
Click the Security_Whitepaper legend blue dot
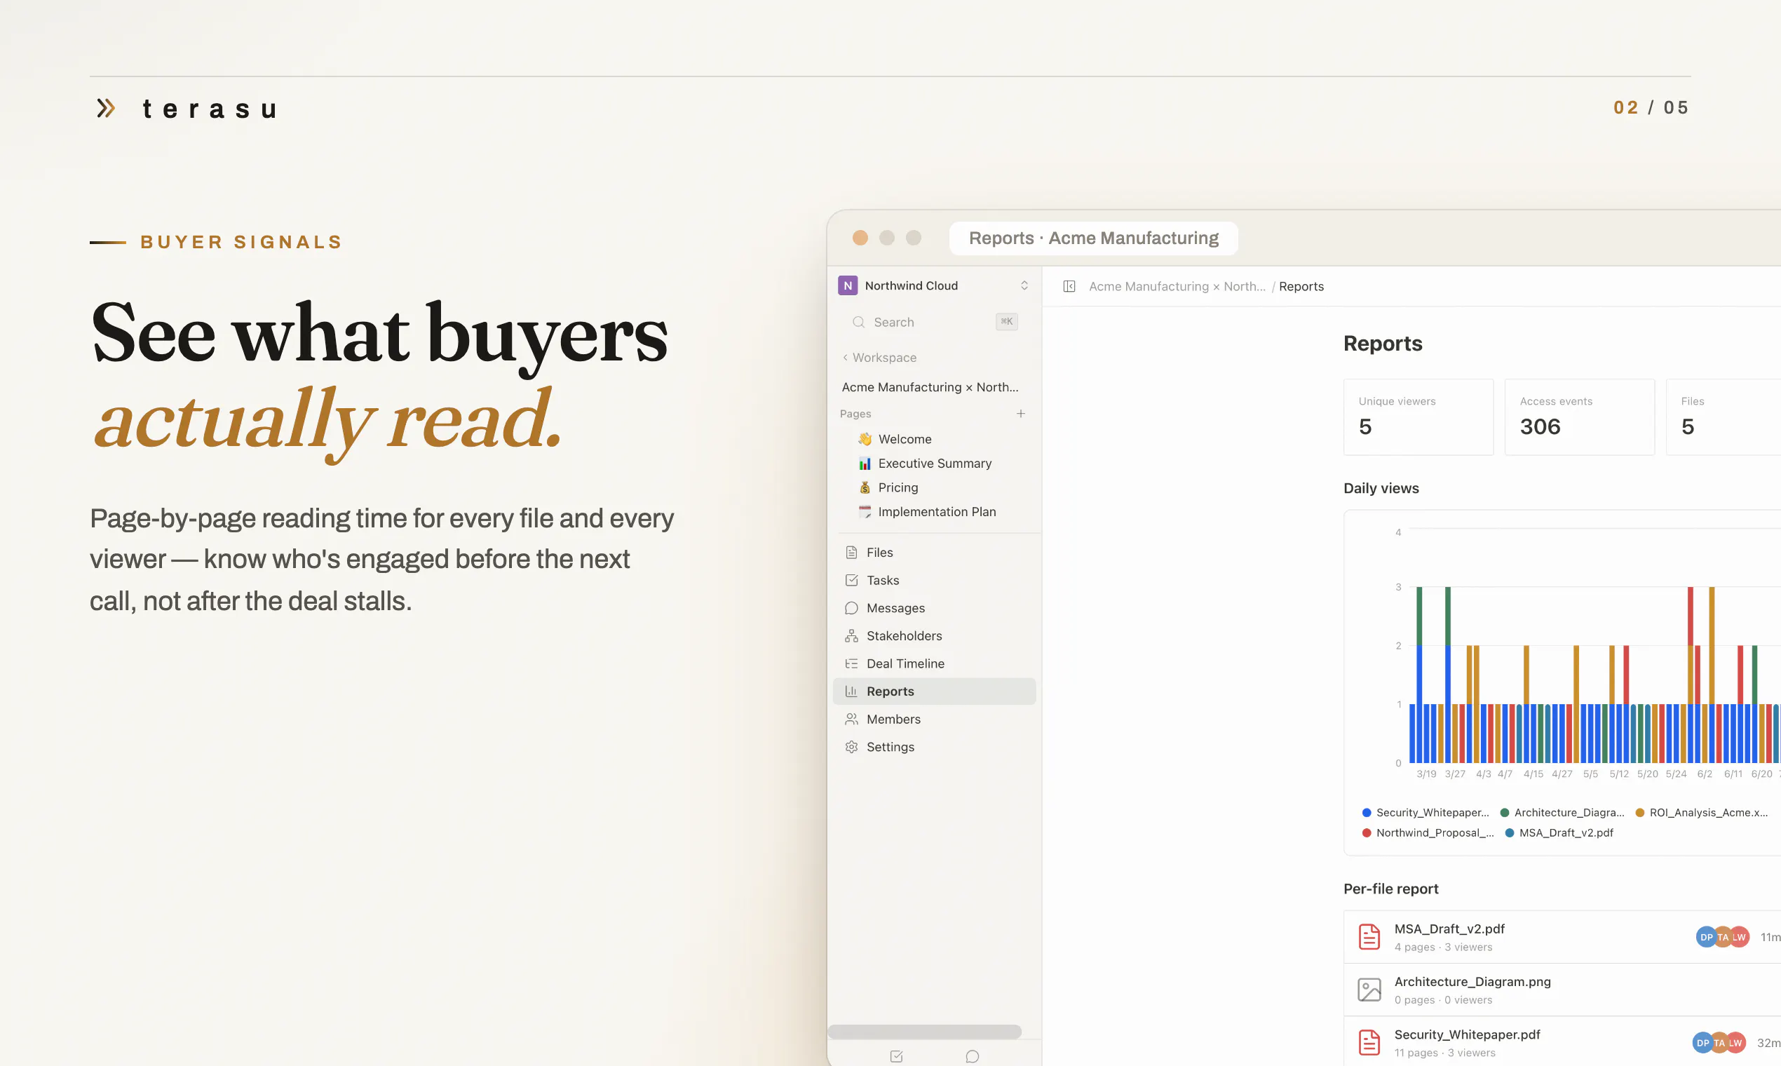point(1366,812)
